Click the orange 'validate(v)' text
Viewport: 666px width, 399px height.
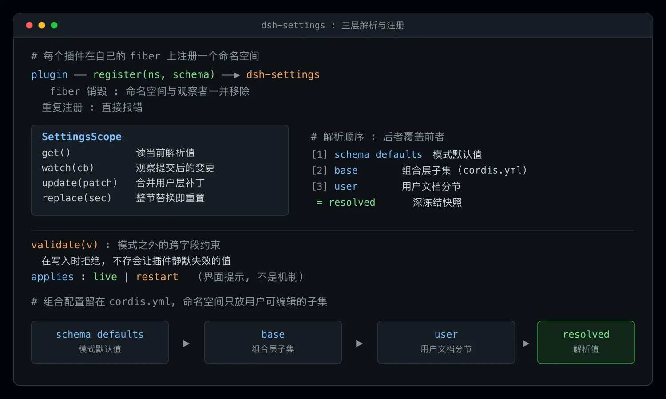pyautogui.click(x=64, y=245)
